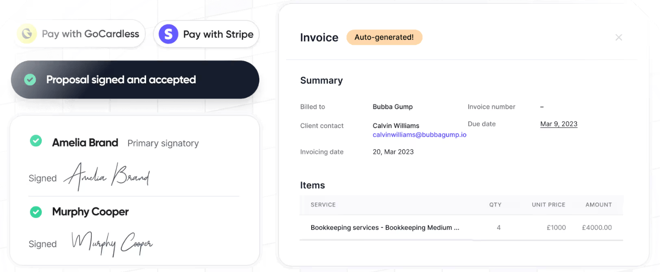Click the Bubba Gump billed-to name
Screen dimensions: 660x272
click(x=393, y=107)
